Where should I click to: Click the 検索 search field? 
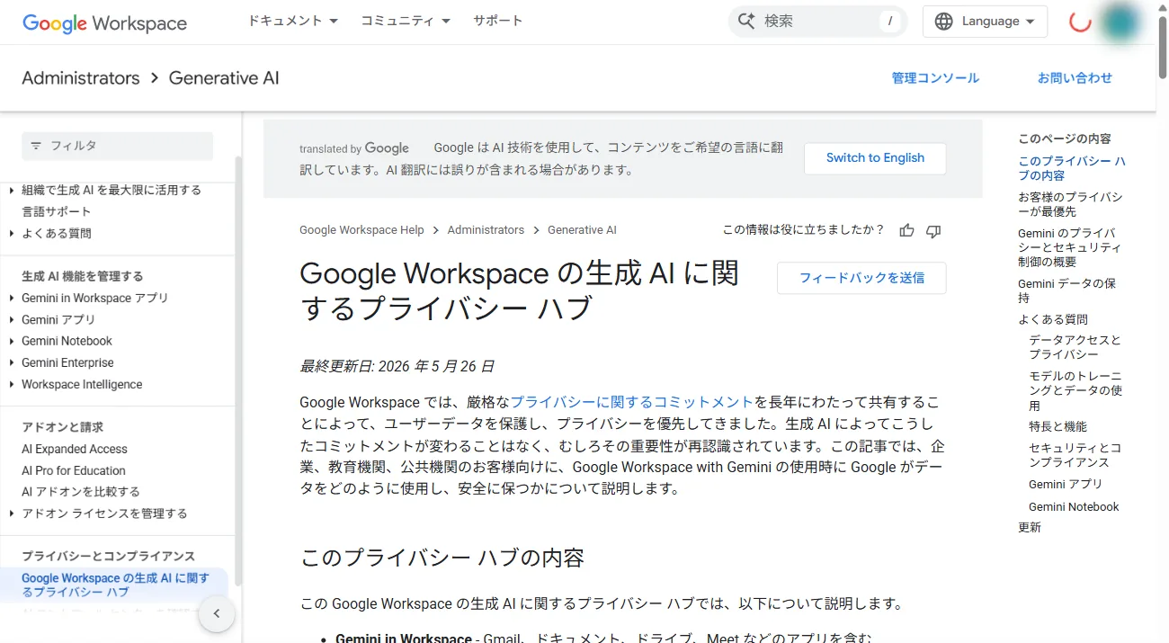pos(818,22)
